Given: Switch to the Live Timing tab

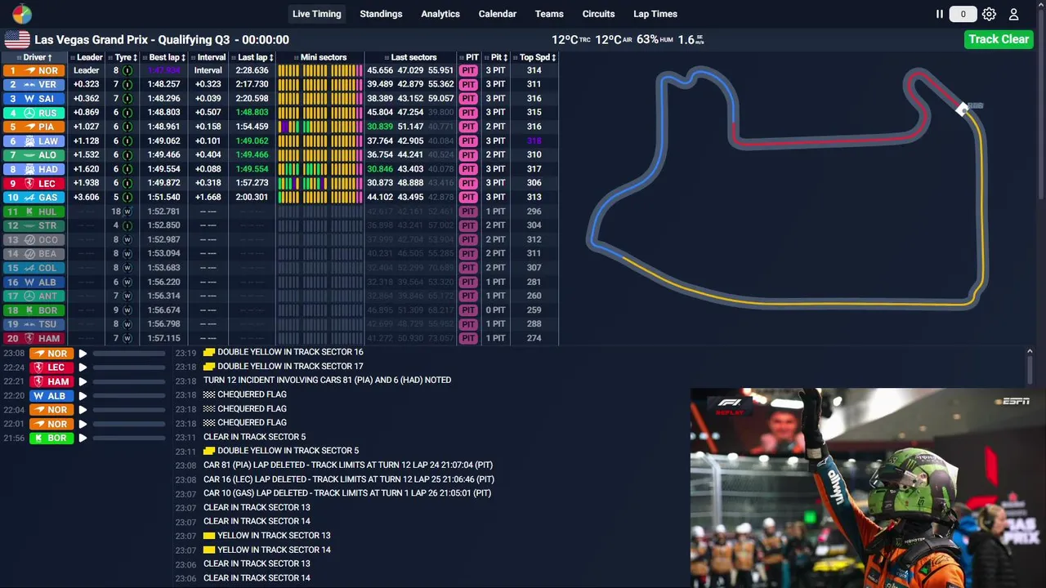Looking at the screenshot, I should pos(317,14).
